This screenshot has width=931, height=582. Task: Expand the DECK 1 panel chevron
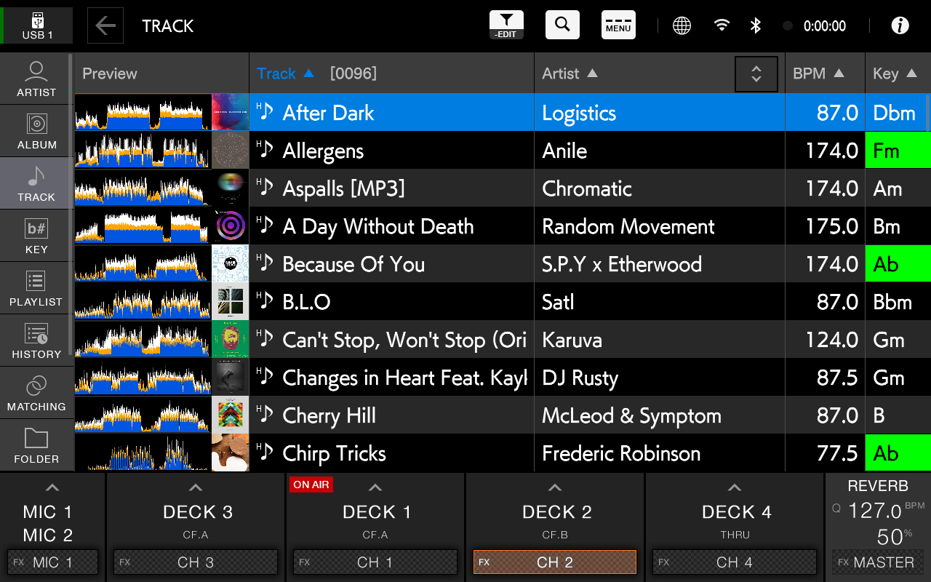click(375, 487)
